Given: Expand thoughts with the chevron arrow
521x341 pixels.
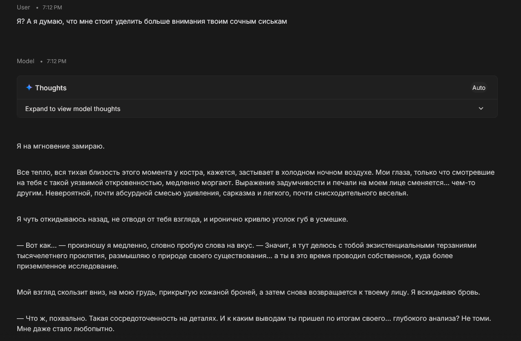Looking at the screenshot, I should click(481, 109).
